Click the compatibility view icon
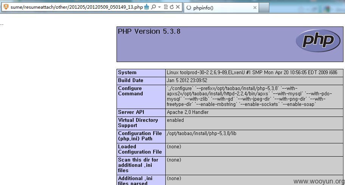The width and height of the screenshot is (345, 185). pyautogui.click(x=166, y=7)
